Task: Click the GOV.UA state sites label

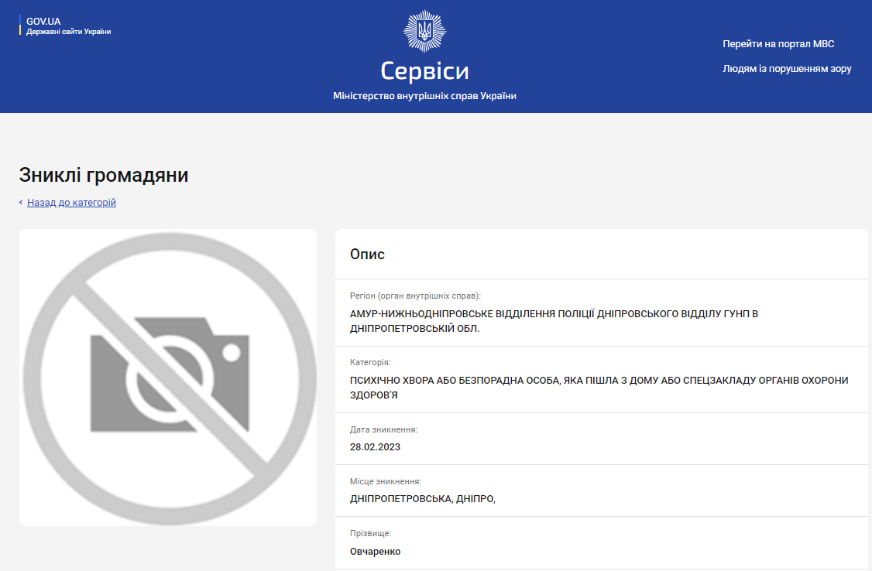Action: pos(43,22)
